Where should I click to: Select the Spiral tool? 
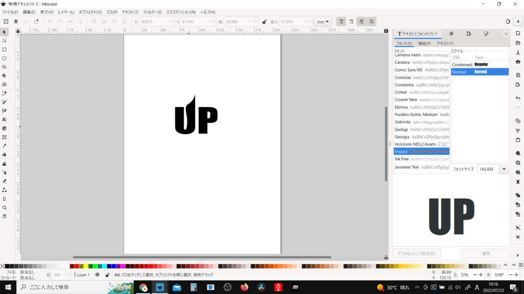(5, 84)
